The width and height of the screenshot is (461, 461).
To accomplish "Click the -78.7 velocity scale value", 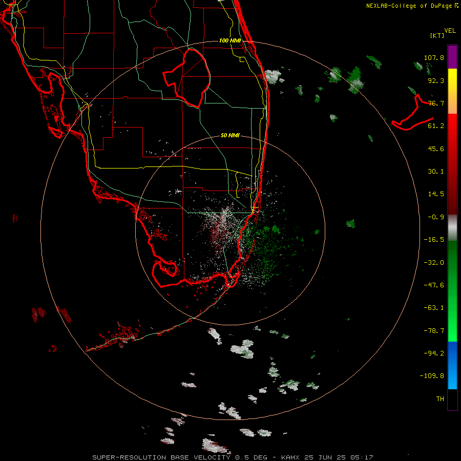I will [434, 331].
